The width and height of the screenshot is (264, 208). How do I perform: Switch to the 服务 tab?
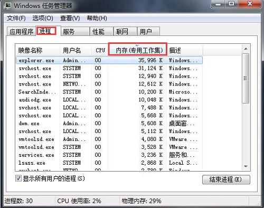(75, 32)
